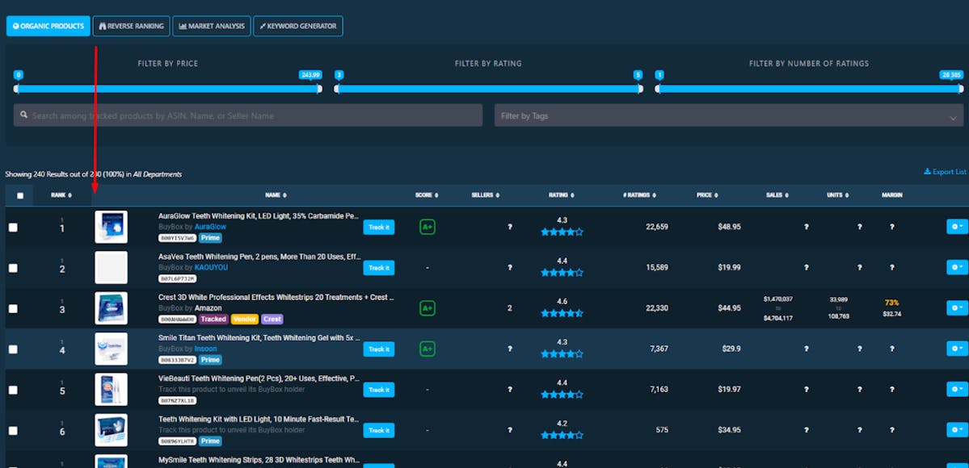Sort the table by Price column

708,195
